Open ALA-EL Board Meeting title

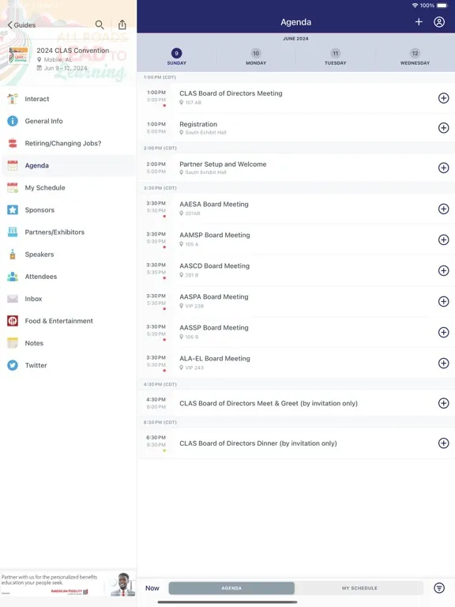(215, 359)
